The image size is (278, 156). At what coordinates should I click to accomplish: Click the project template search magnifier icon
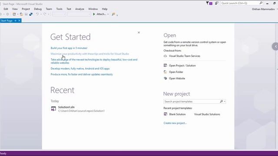221,101
